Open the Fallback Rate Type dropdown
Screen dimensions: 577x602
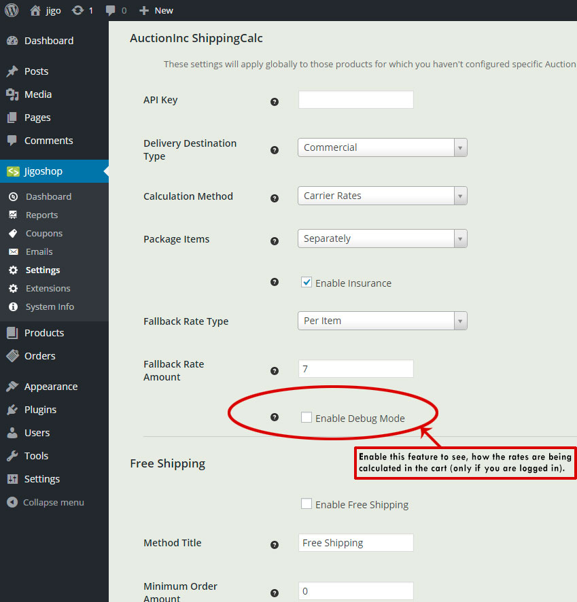pos(382,321)
